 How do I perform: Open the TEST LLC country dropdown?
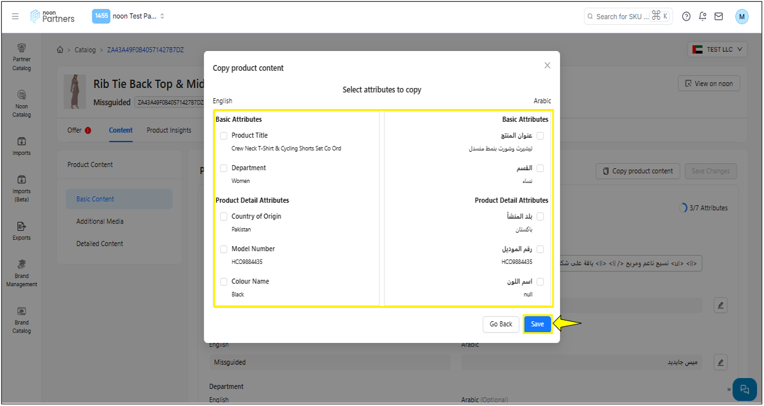click(x=717, y=49)
